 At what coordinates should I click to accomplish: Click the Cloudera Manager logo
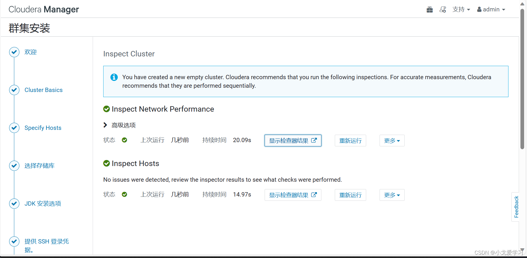tap(44, 9)
